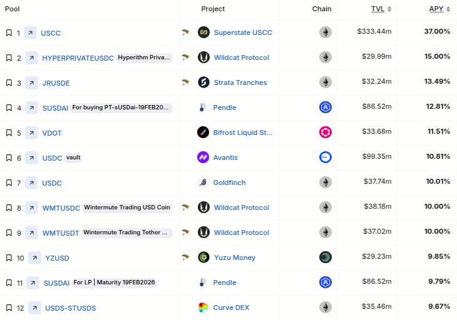Open the USCC pool link

(x=51, y=33)
